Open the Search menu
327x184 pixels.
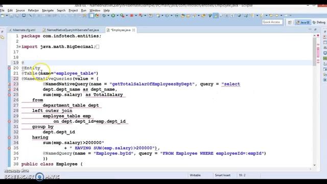click(61, 10)
